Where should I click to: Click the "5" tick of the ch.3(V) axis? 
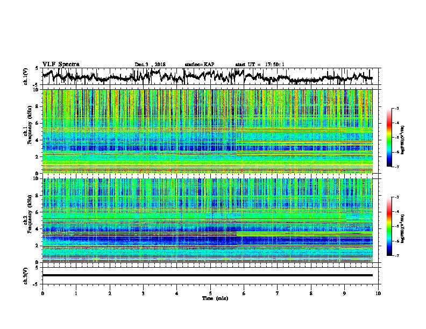(37, 267)
